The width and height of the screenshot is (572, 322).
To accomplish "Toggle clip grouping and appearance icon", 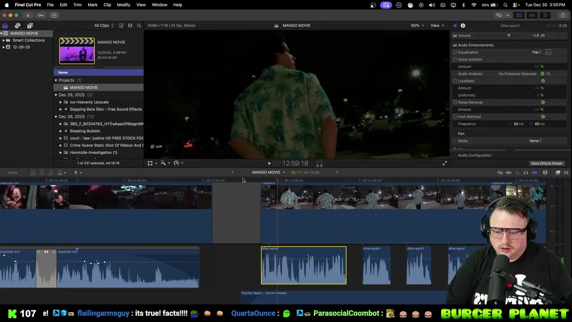I will [x=121, y=25].
